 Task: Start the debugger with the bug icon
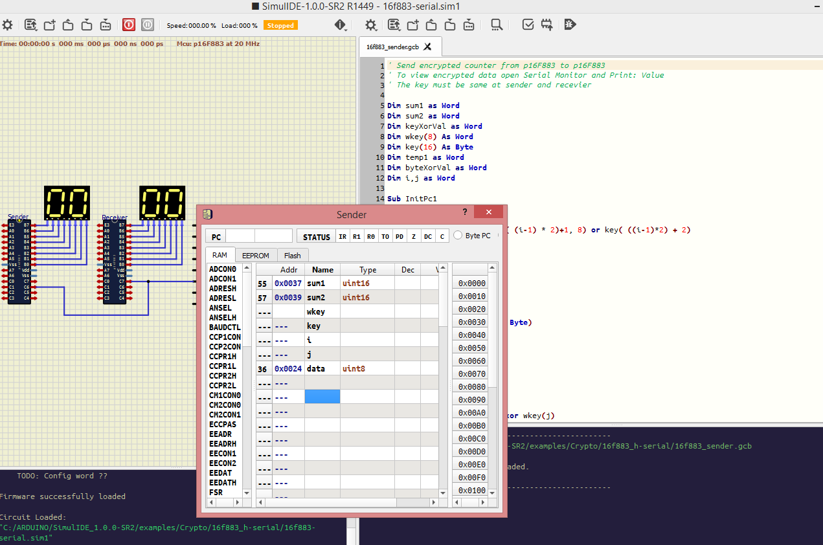pos(570,25)
